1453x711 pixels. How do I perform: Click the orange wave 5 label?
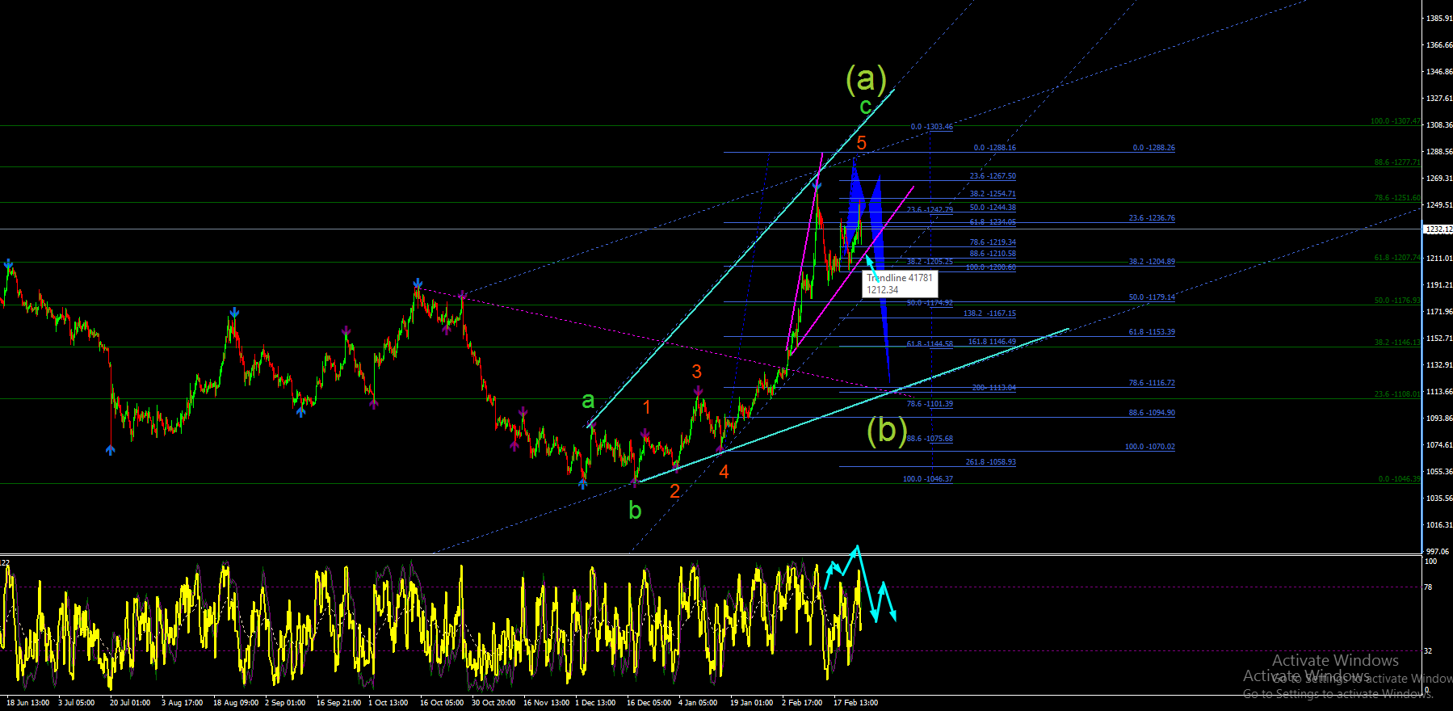862,143
